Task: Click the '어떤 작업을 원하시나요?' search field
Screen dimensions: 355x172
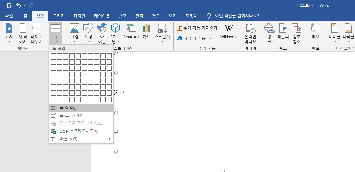Action: 237,16
